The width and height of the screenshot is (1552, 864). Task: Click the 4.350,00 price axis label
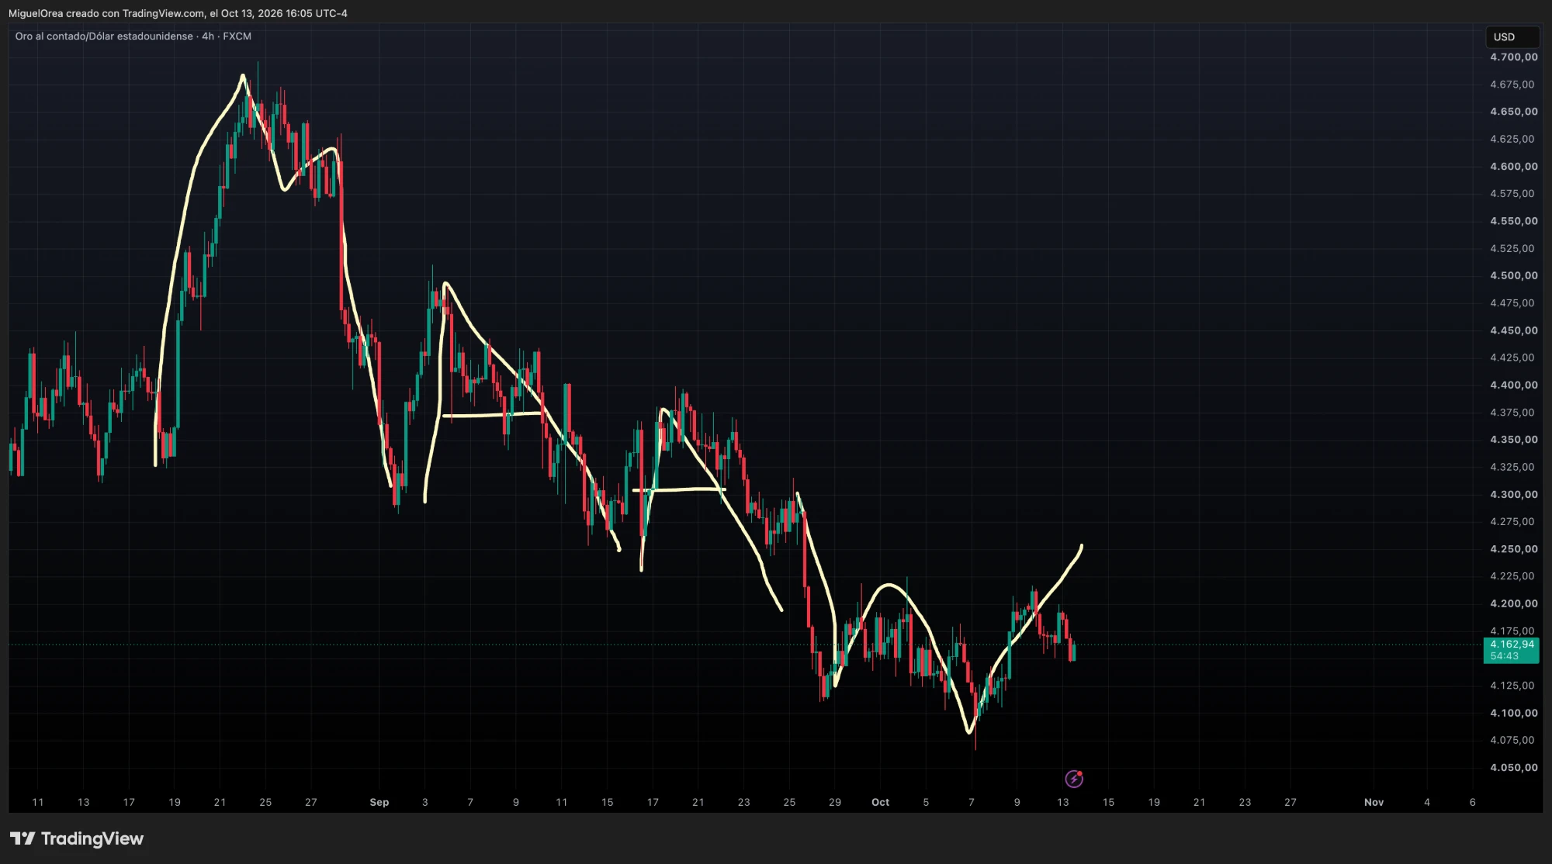tap(1513, 440)
